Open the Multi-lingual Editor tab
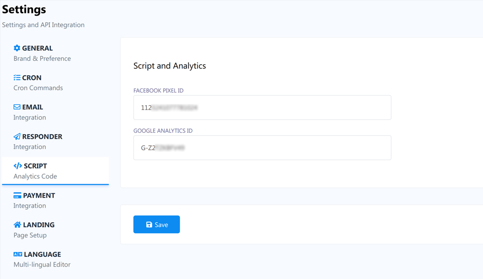 coord(42,259)
